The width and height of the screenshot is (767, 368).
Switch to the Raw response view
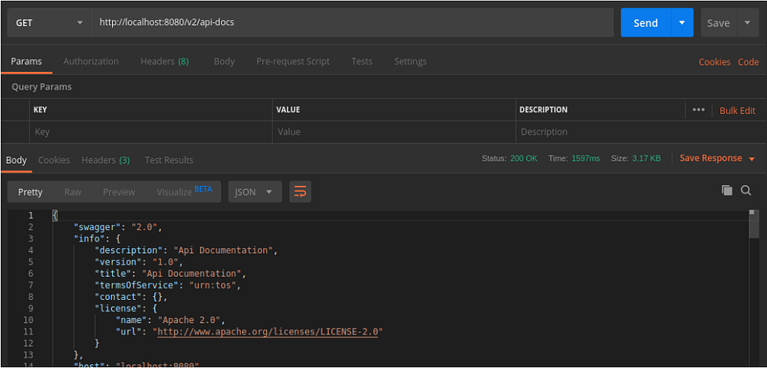73,192
